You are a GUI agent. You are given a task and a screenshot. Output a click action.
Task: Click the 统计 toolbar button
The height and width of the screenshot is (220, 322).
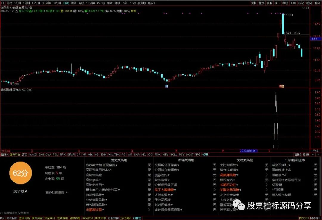(277, 3)
